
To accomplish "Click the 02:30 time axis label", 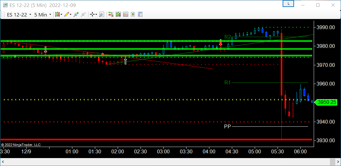I will [x=141, y=151].
